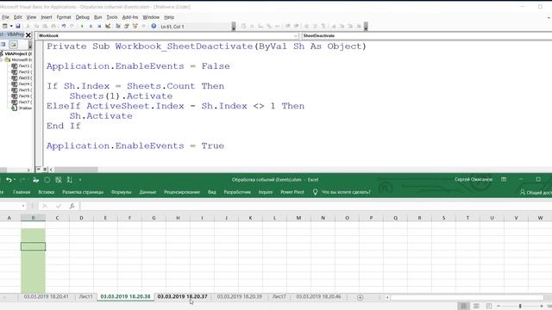Open the Window menu in VBA editor

[x=151, y=17]
